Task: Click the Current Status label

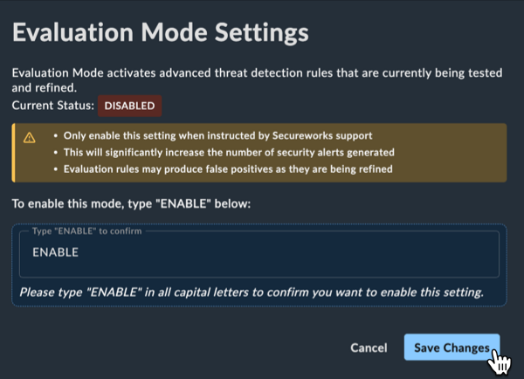Action: (53, 106)
